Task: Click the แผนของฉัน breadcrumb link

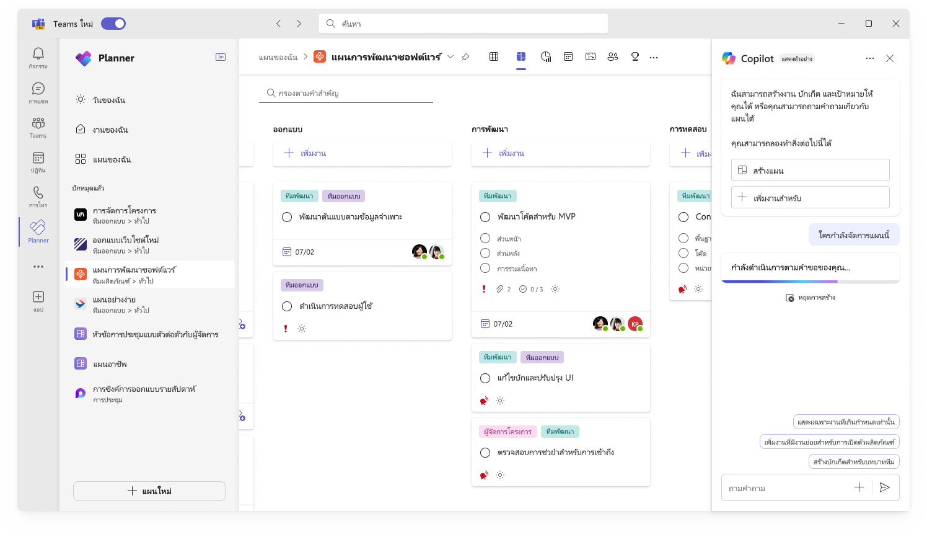Action: (x=278, y=57)
